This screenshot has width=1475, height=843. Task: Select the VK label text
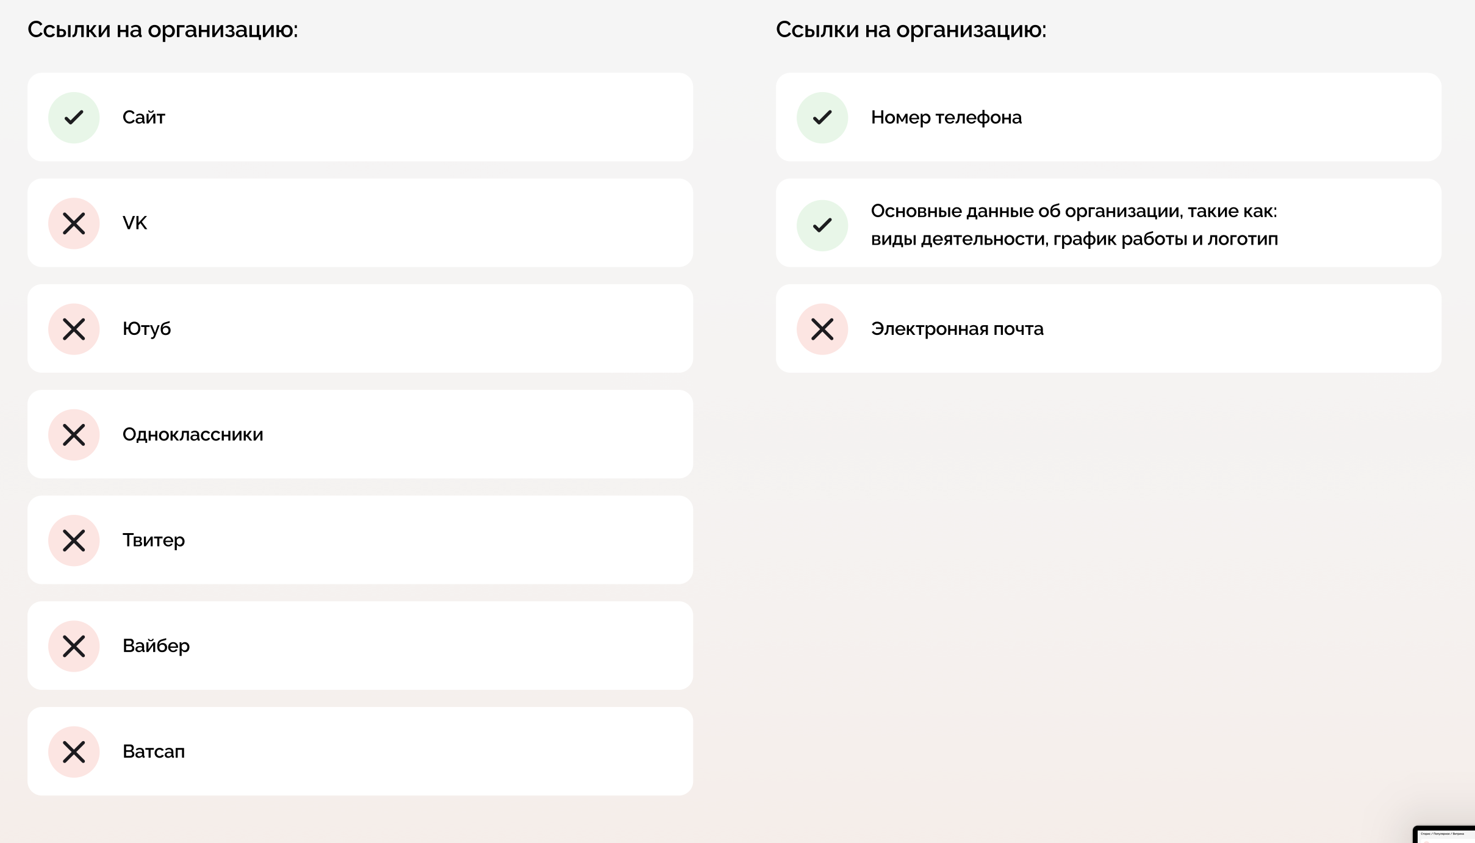[135, 223]
